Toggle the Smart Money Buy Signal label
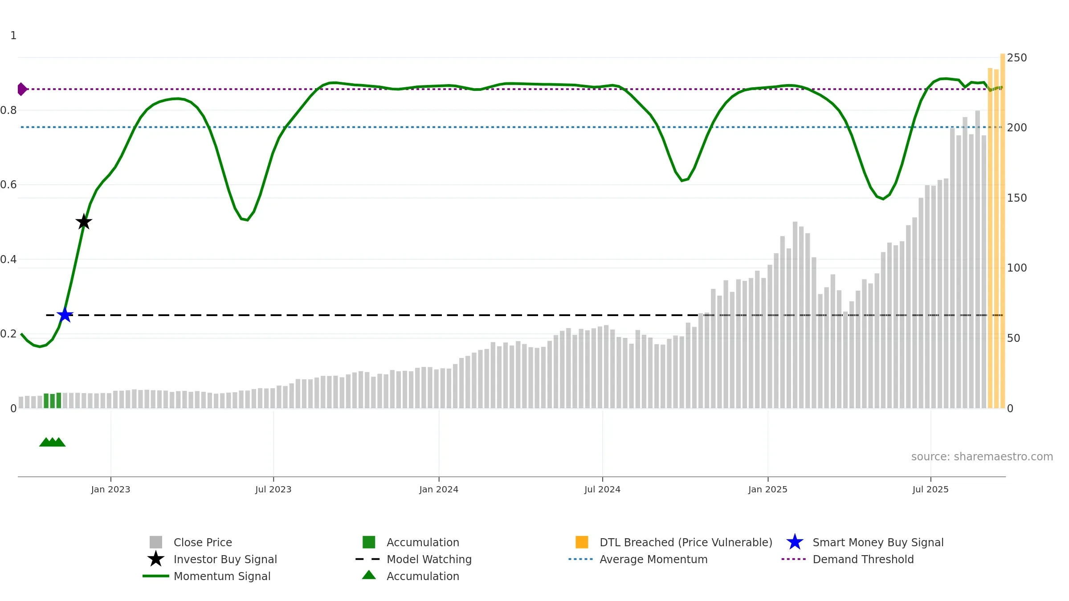The height and width of the screenshot is (601, 1069). [x=878, y=542]
